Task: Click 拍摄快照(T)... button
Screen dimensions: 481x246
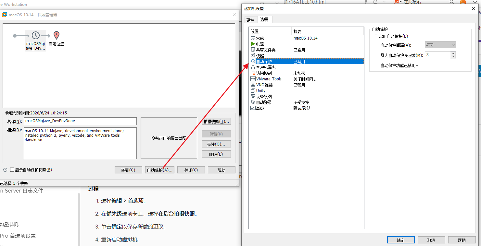Action: point(216,122)
